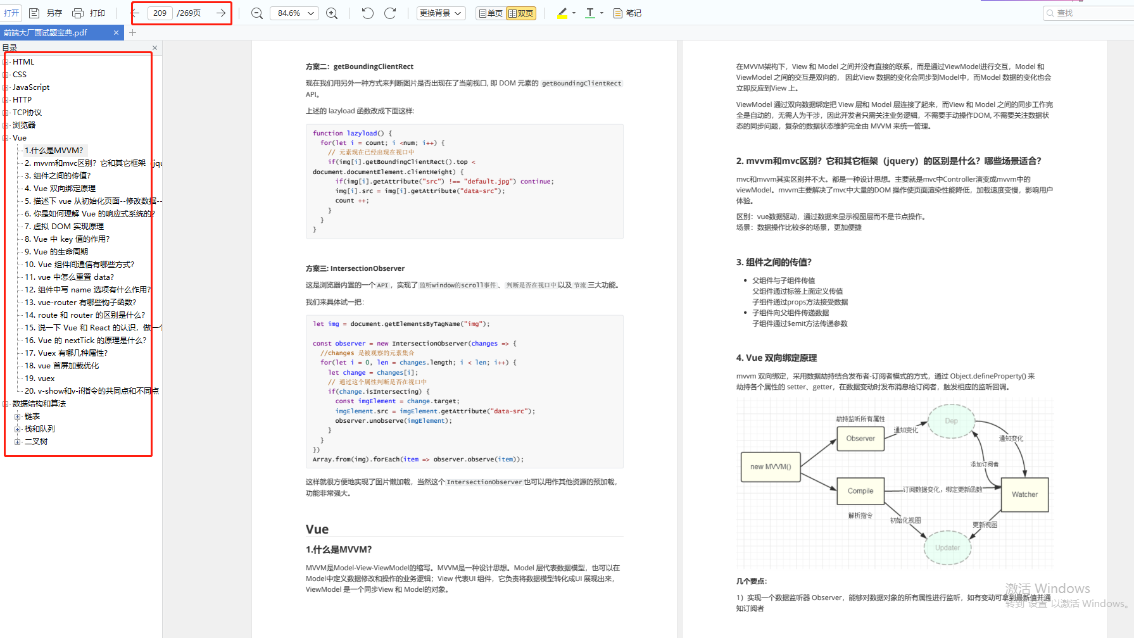1134x638 pixels.
Task: Go to the previous page using the left arrow
Action: click(x=135, y=13)
